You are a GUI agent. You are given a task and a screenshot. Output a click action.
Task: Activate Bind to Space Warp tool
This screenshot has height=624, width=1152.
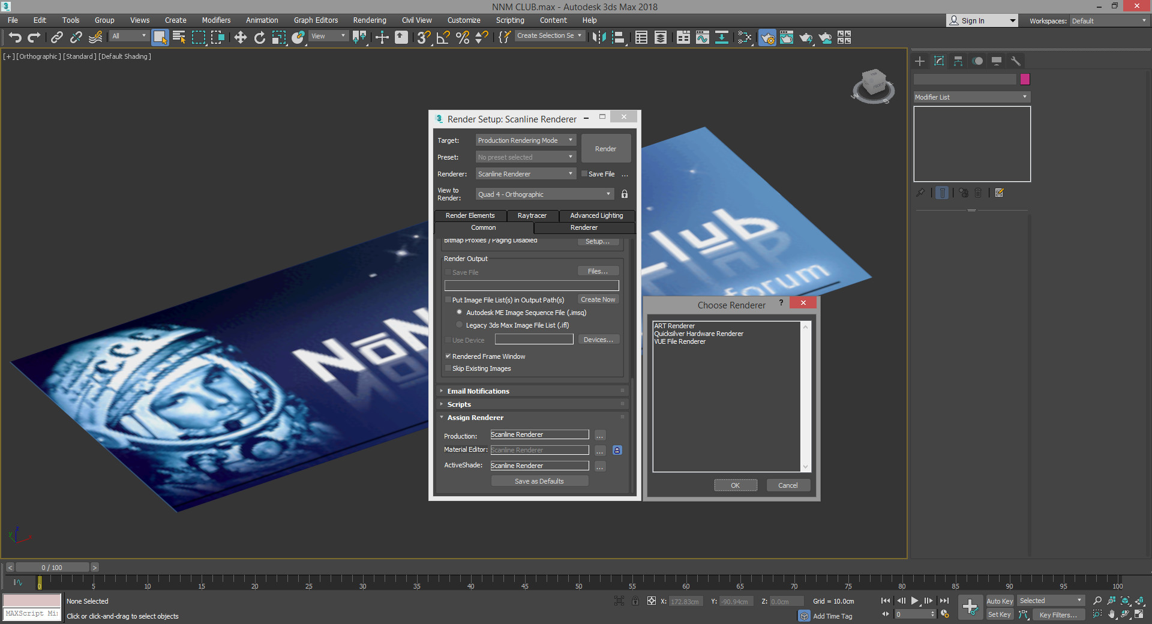click(95, 37)
